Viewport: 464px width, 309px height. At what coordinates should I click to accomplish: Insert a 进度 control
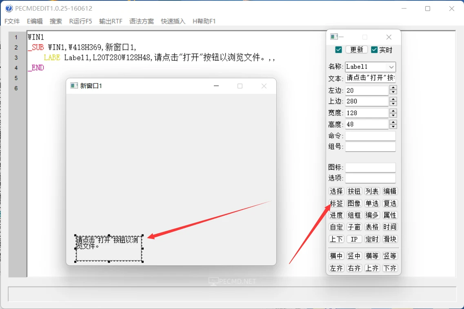336,215
